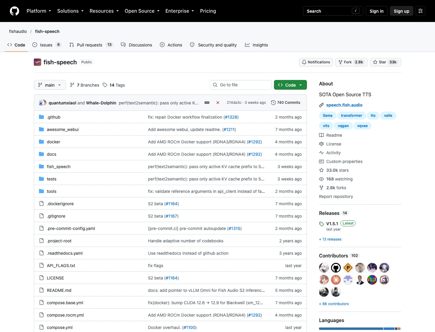Open the fish-speech repository avatar icon
The image size is (435, 332).
37,62
